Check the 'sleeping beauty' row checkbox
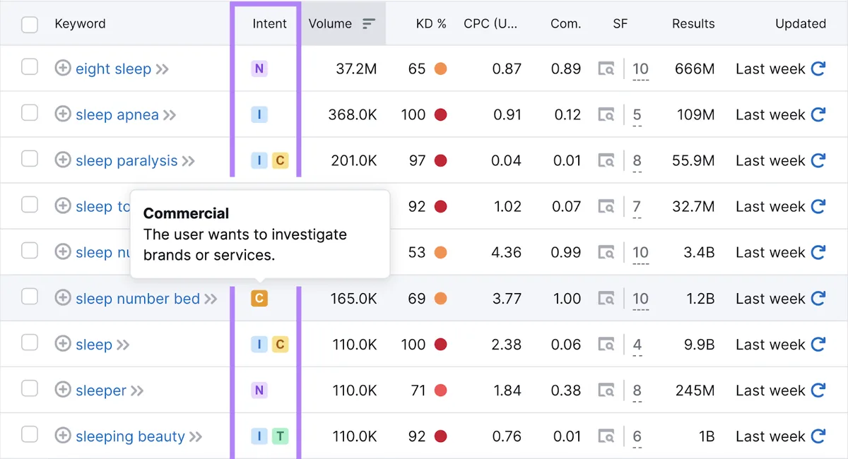 pyautogui.click(x=30, y=435)
